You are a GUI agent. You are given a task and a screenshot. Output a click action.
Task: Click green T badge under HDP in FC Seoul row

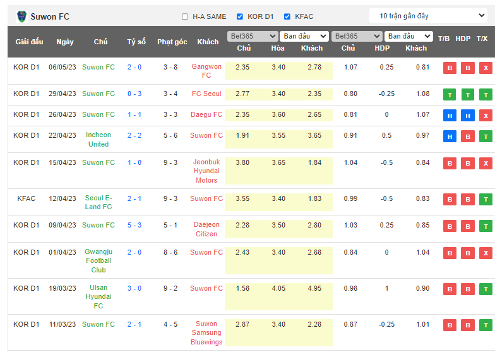tap(467, 95)
